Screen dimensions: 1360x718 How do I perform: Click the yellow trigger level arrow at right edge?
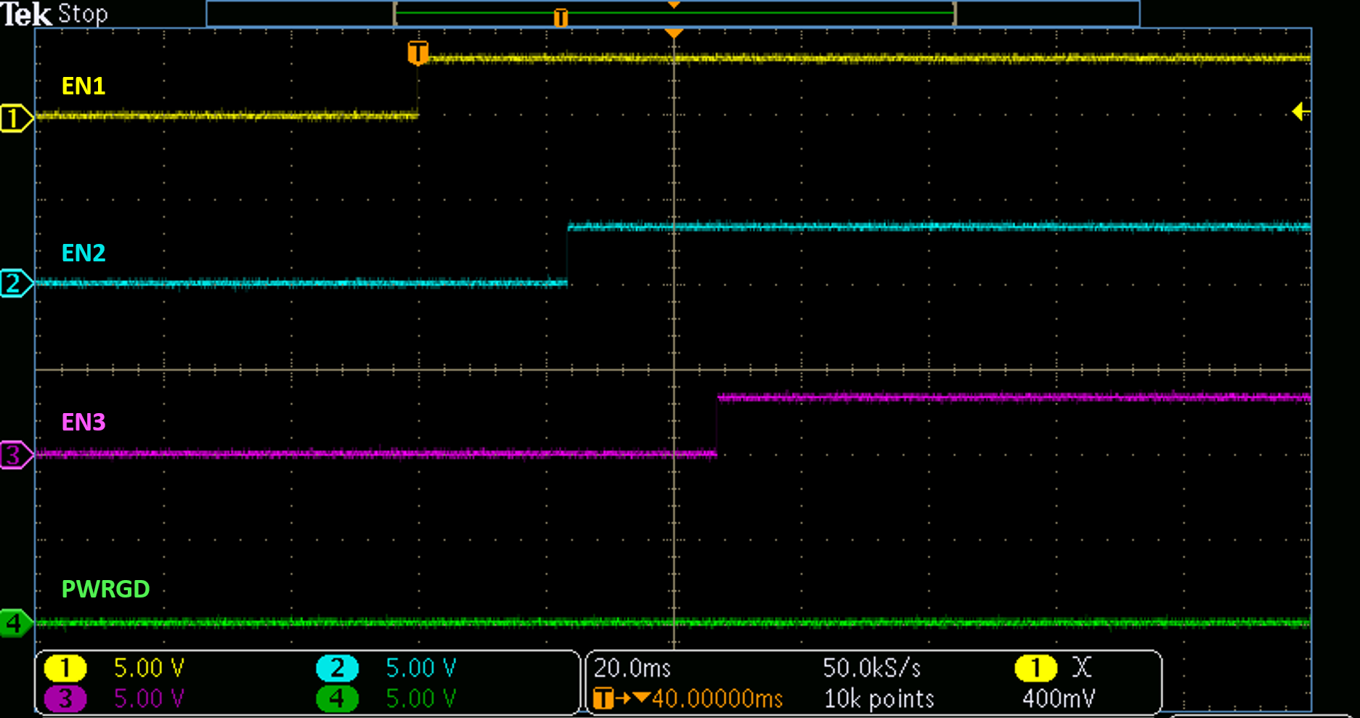tap(1300, 112)
